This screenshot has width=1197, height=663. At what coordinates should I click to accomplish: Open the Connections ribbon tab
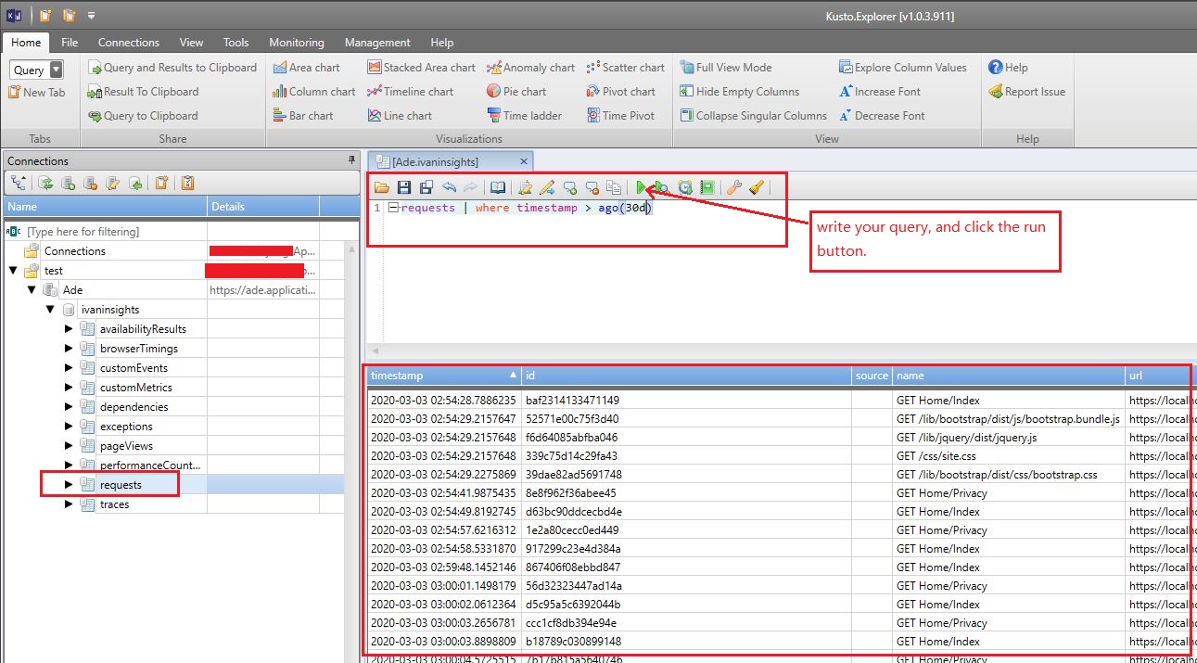(129, 43)
